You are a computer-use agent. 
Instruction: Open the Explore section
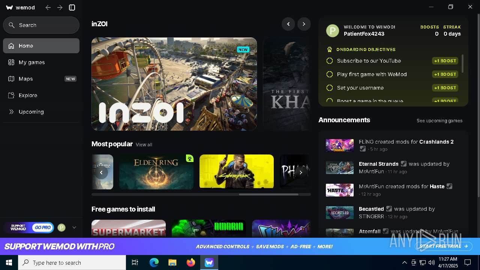pos(41,95)
